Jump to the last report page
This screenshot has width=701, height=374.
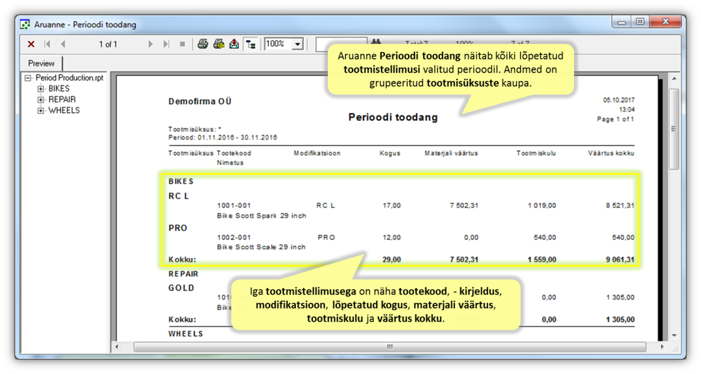pos(167,44)
